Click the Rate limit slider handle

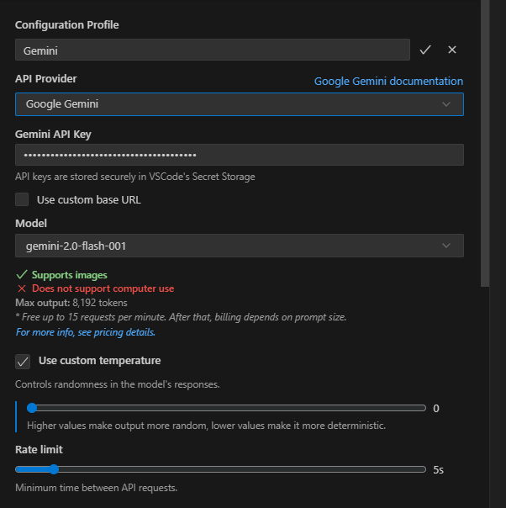[x=54, y=469]
